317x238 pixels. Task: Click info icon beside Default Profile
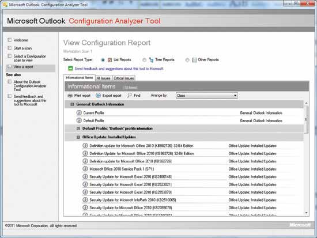[79, 120]
